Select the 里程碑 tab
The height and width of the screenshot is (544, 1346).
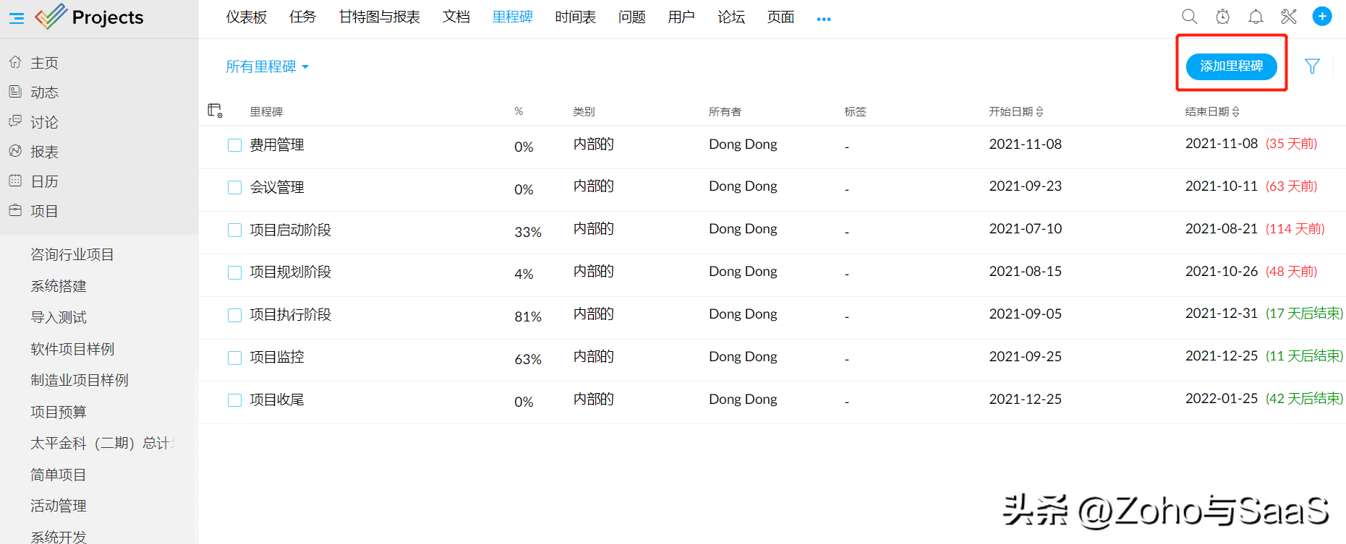pos(512,17)
